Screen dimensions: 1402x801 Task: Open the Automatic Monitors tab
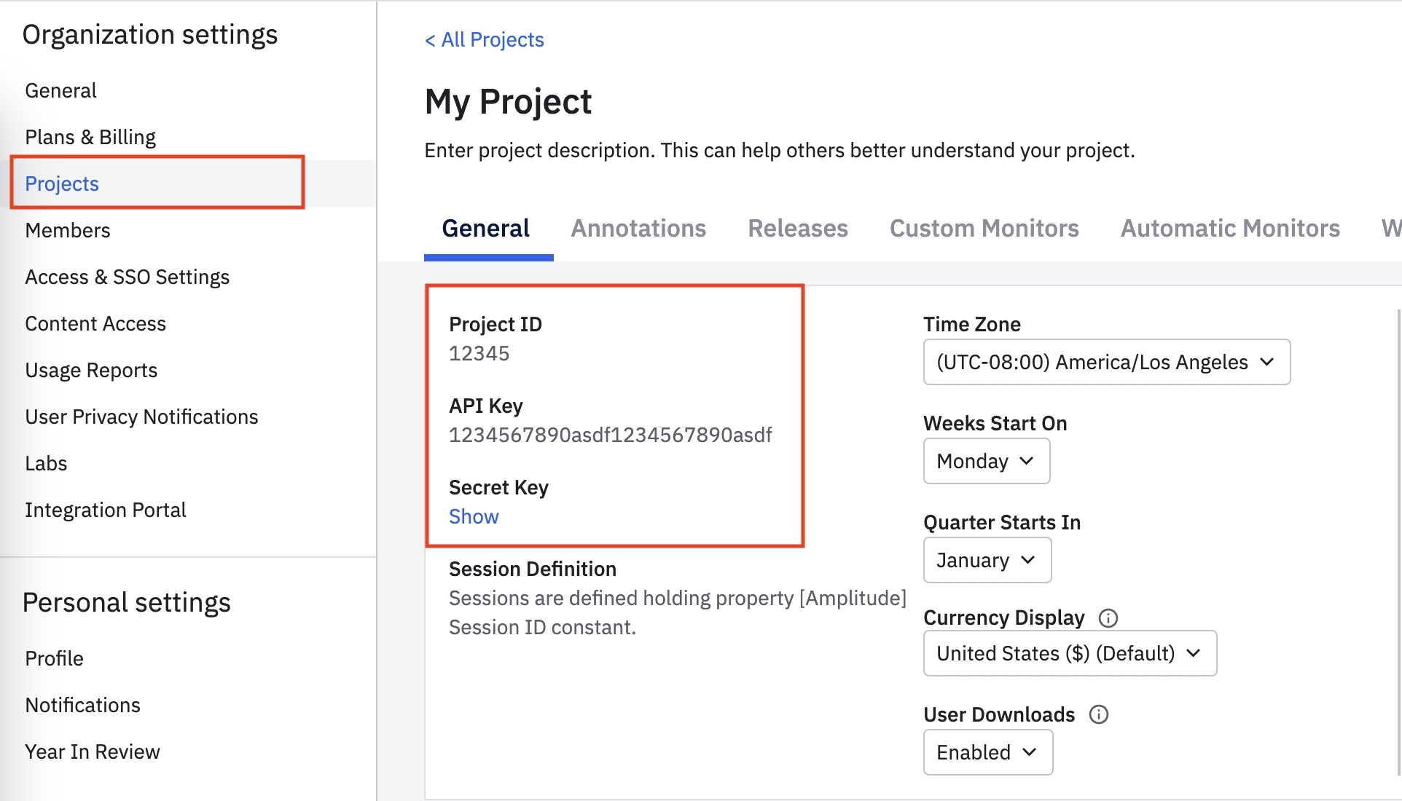pyautogui.click(x=1229, y=229)
